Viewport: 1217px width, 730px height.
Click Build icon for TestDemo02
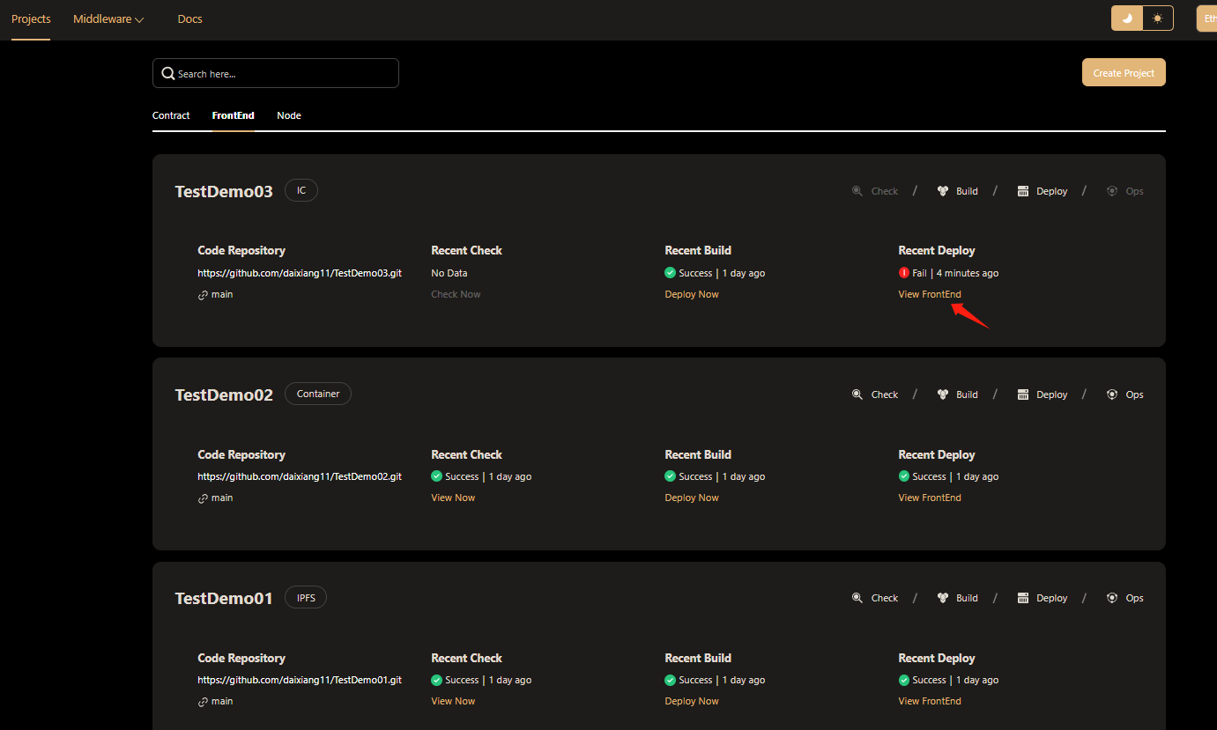(x=942, y=394)
